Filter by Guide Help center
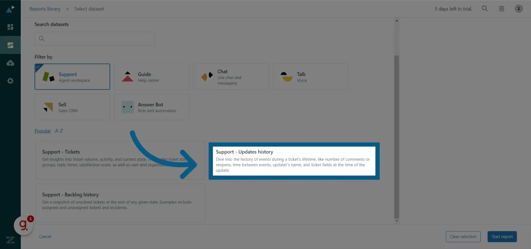The image size is (531, 249). 152,77
